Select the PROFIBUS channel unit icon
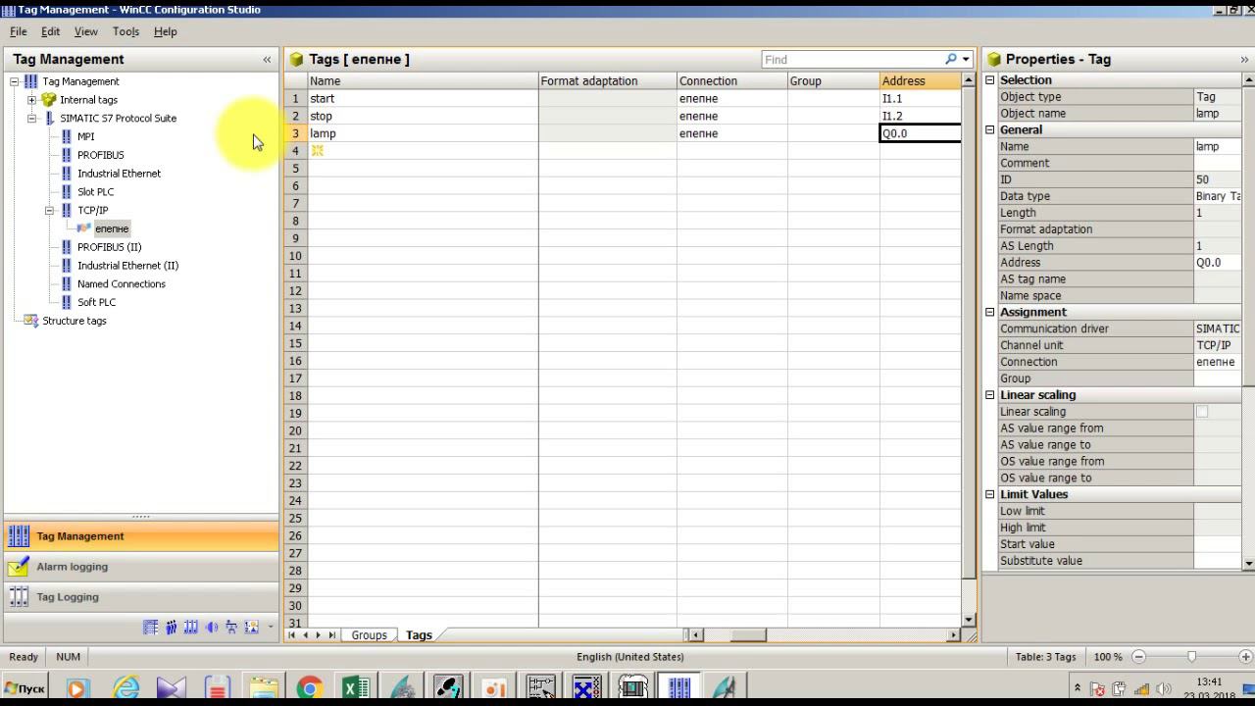Screen dimensions: 1255x706 click(67, 155)
